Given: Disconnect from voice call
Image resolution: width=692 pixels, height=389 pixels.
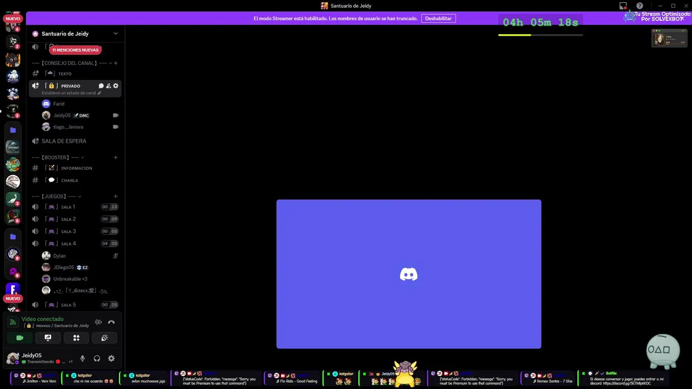Looking at the screenshot, I should point(111,323).
